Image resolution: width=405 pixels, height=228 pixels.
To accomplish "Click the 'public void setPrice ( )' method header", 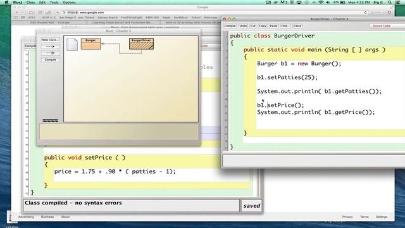I will (85, 158).
